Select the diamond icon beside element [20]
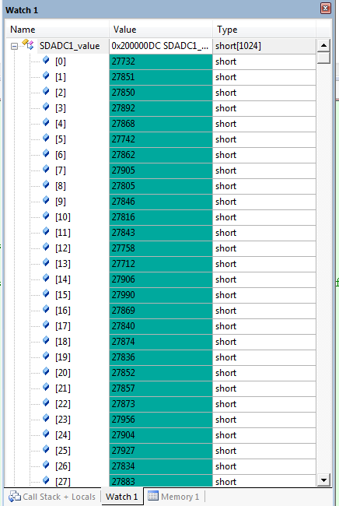Viewport: 339px width, 506px height. tap(46, 371)
